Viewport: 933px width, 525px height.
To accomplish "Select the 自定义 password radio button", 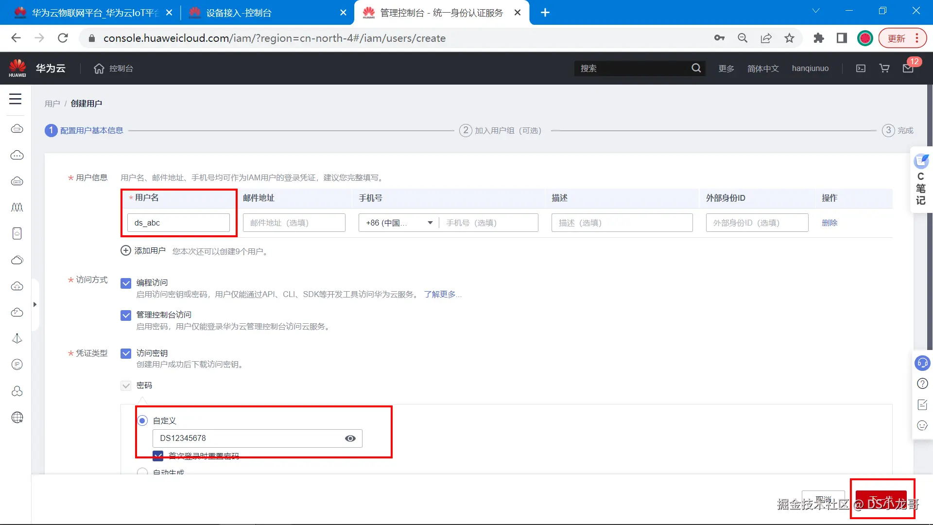I will pos(142,420).
